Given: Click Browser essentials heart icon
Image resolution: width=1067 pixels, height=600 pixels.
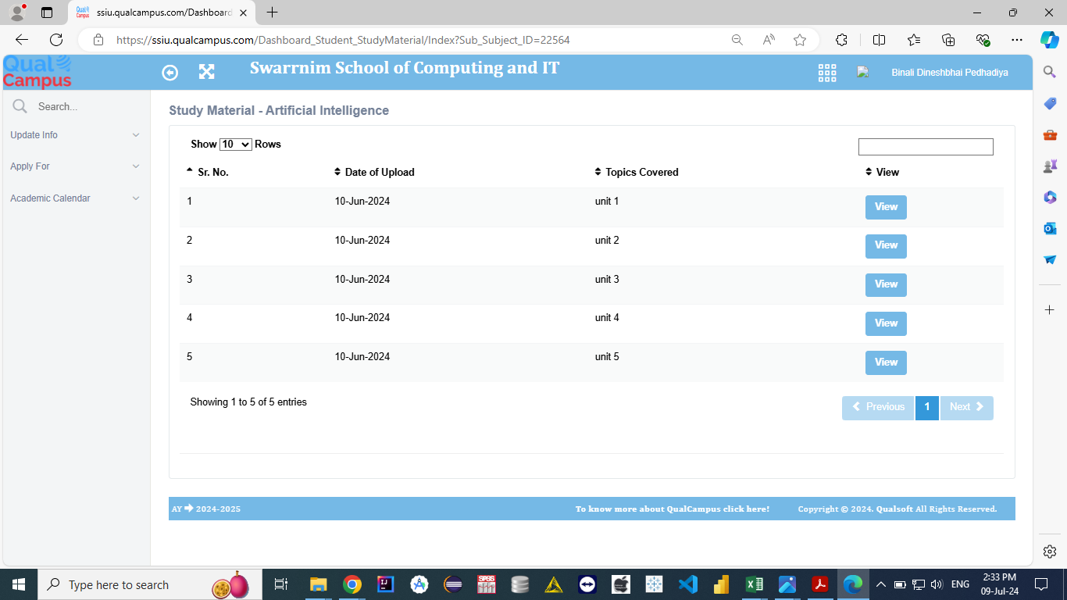Looking at the screenshot, I should point(983,40).
